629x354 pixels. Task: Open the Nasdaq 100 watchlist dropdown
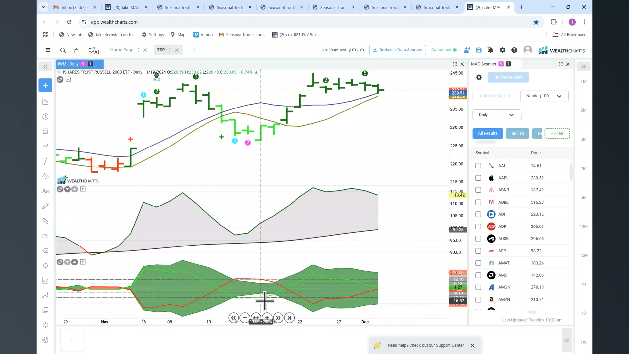(544, 96)
